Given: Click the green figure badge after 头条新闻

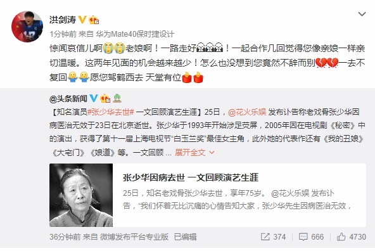Looking at the screenshot, I should 117,98.
